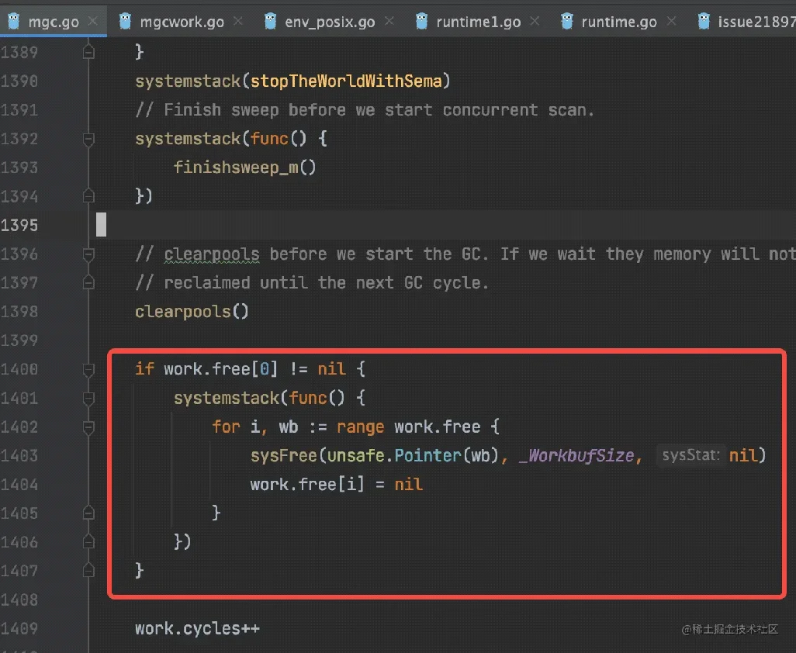Click work.free[0] in if condition

tap(221, 369)
